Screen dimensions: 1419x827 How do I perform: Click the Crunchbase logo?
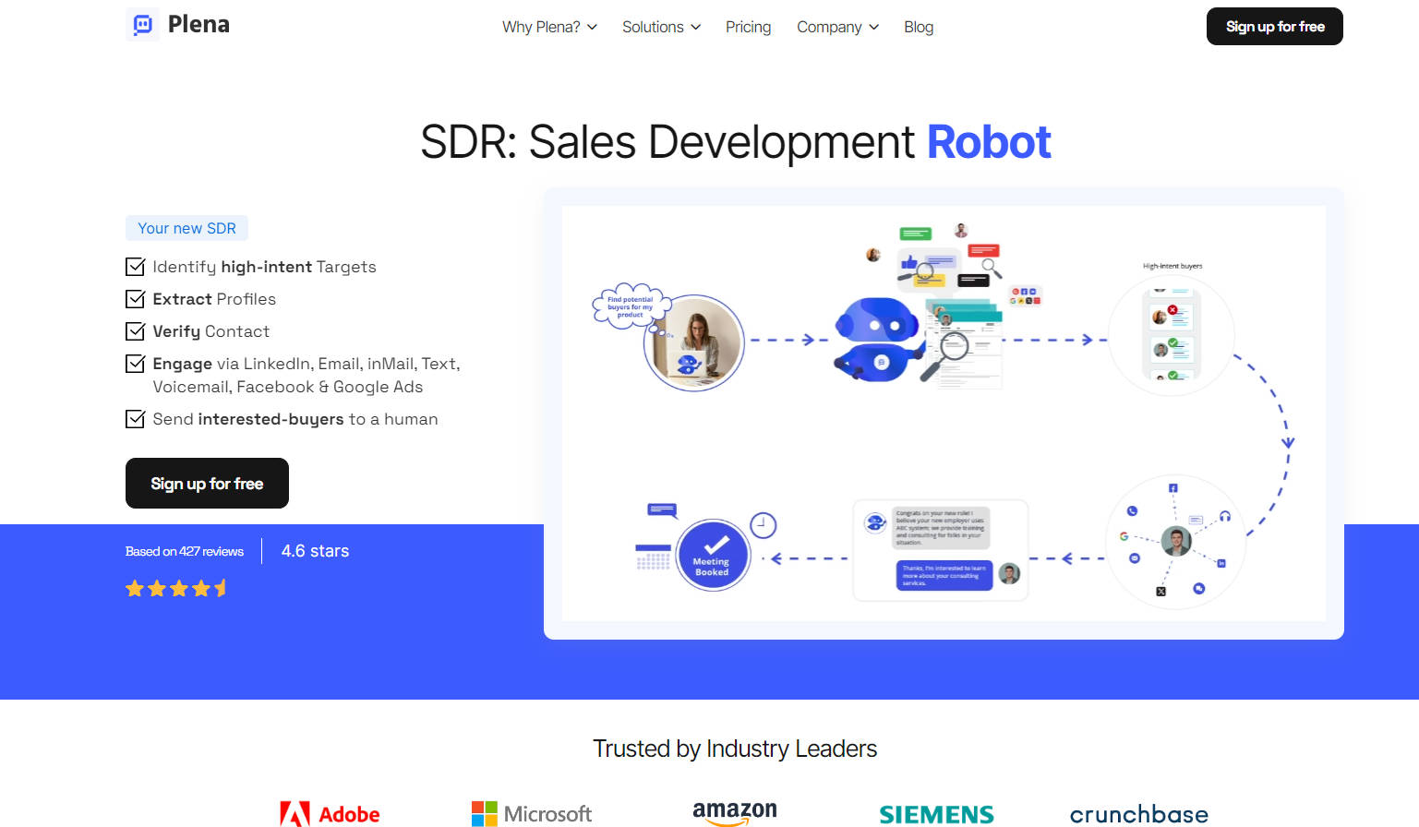pyautogui.click(x=1138, y=814)
